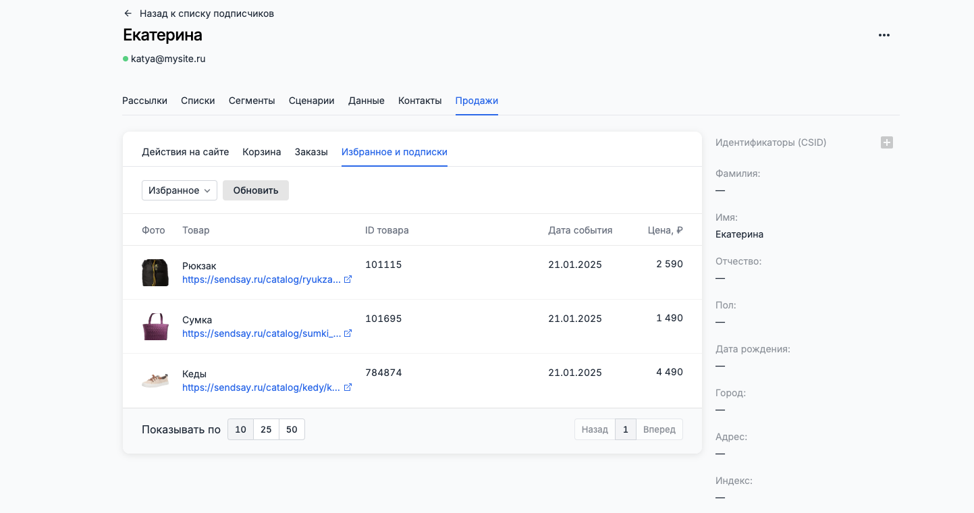The image size is (974, 513).
Task: Show 25 items per page
Action: click(x=266, y=429)
